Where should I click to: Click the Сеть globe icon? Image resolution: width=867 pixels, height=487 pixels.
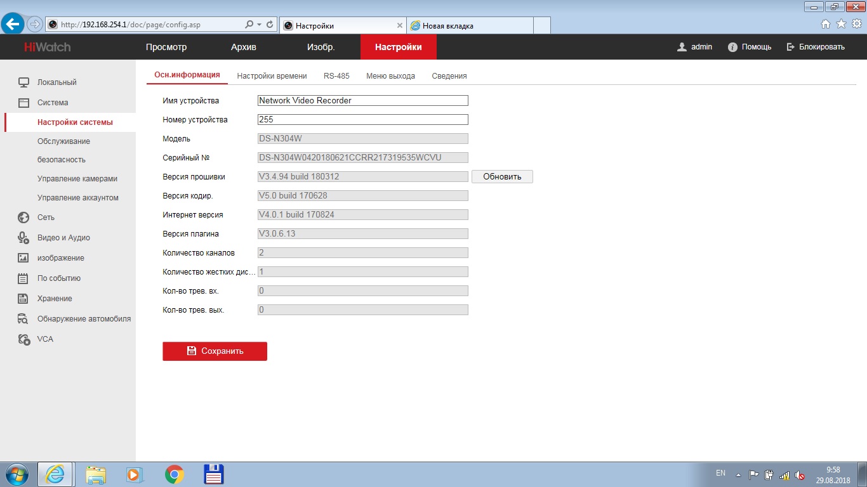24,218
